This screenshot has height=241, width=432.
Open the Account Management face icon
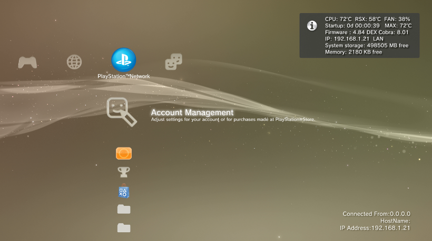122,112
